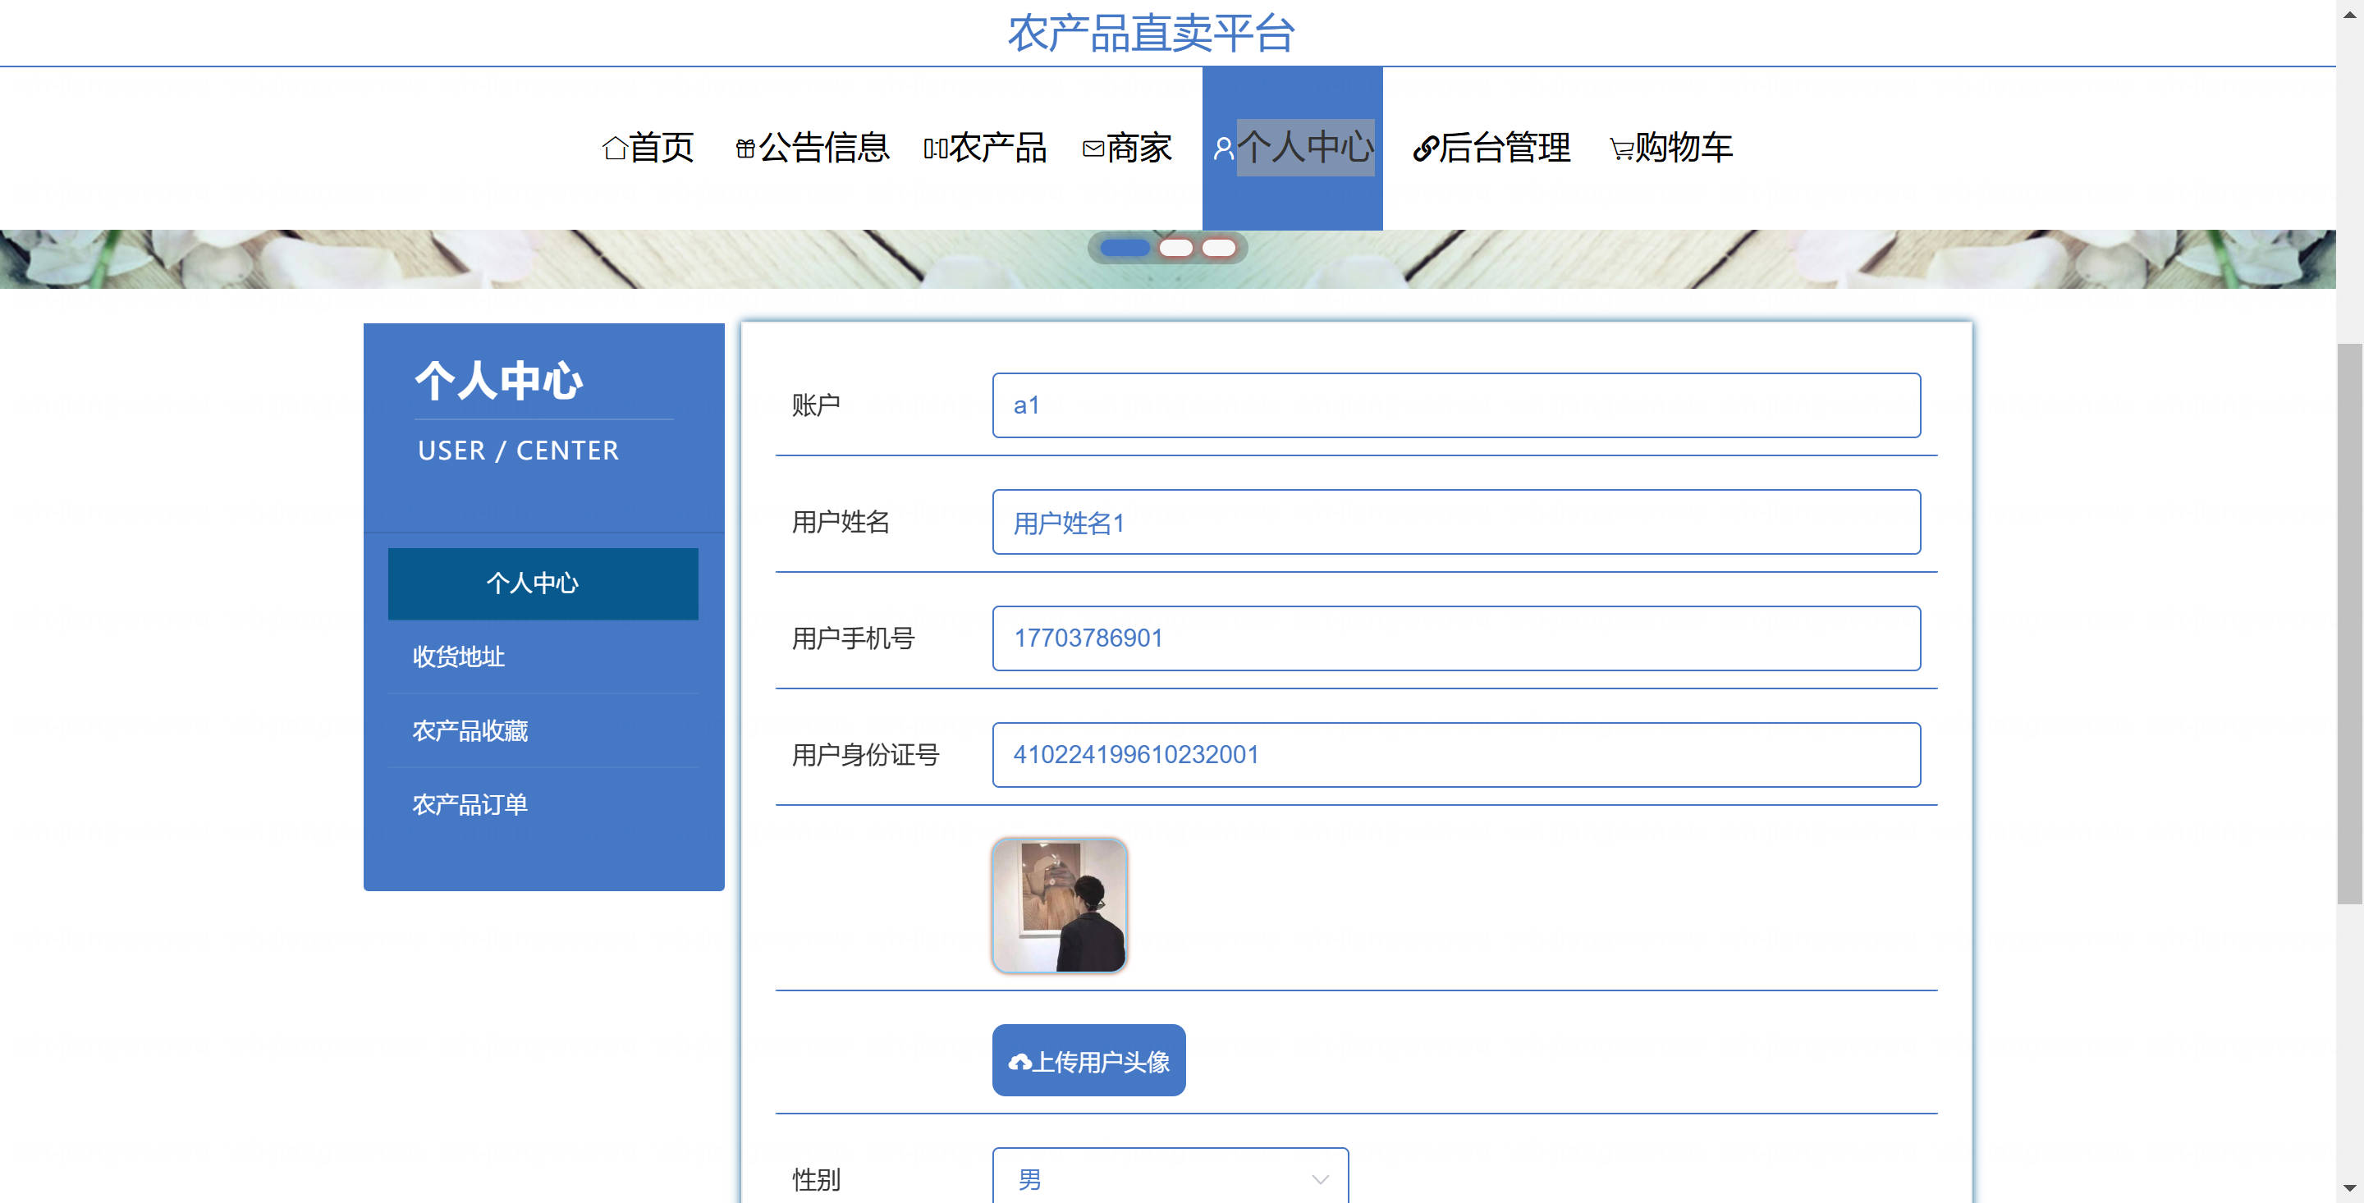This screenshot has width=2364, height=1203.
Task: Click the shopping cart icon beside 购物车
Action: 1622,149
